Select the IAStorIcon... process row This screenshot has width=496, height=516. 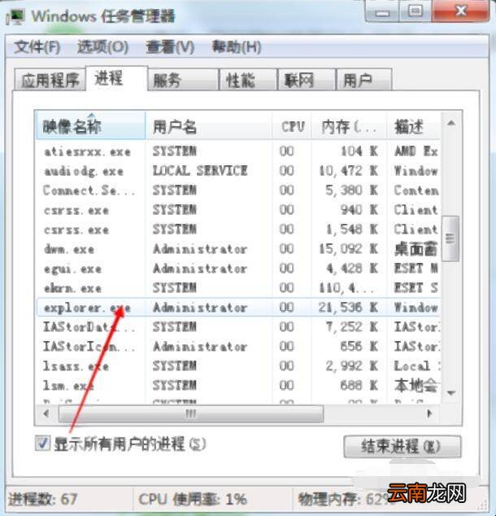point(238,347)
